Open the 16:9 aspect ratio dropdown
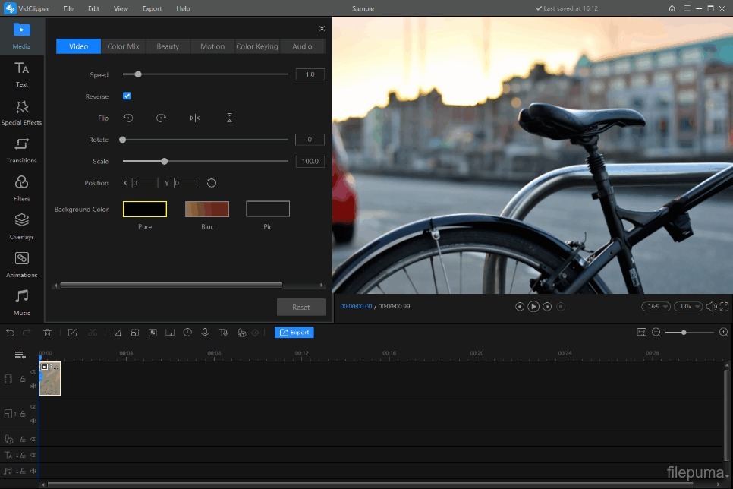Viewport: 733px width, 489px height. click(x=656, y=307)
